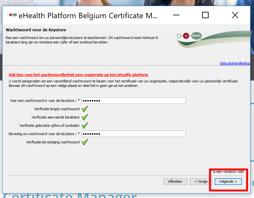Image resolution: width=254 pixels, height=198 pixels.
Task: Open the Gebruikshandleiding link
Action: 235,63
